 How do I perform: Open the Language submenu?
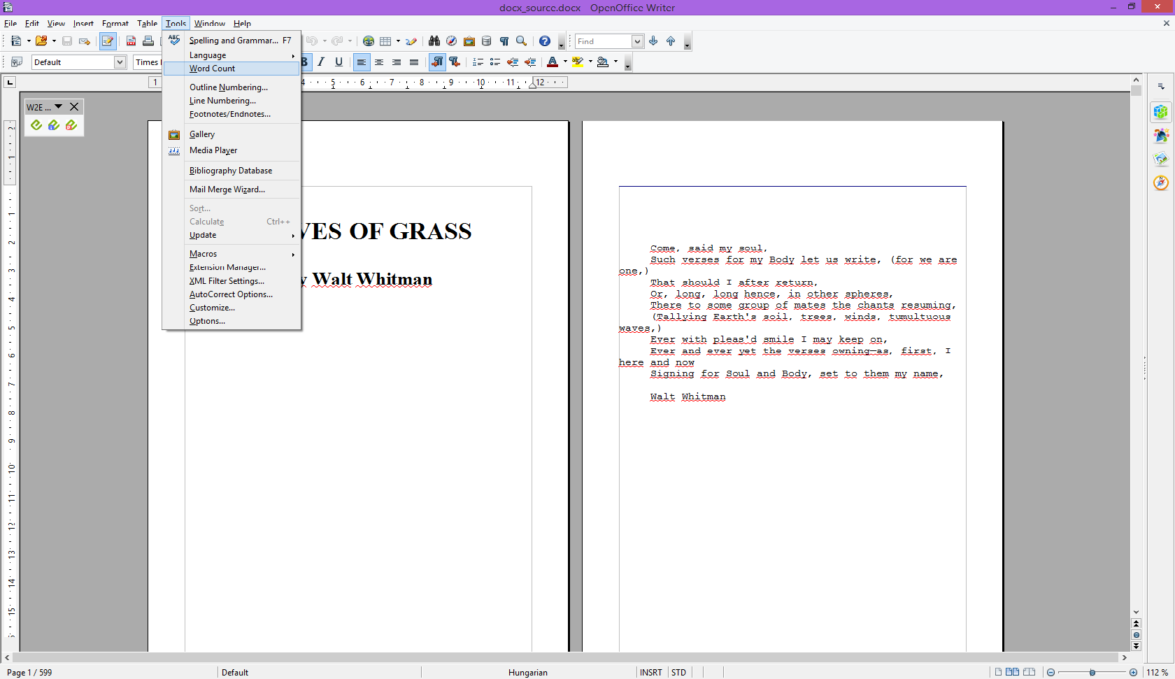point(232,55)
